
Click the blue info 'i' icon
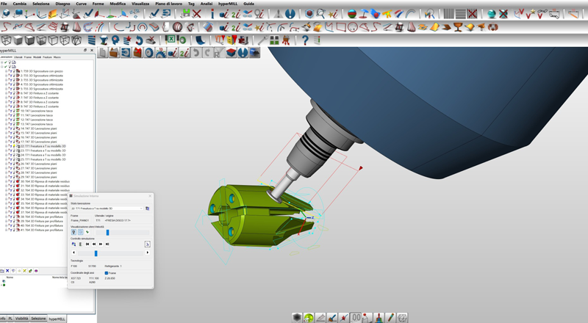pos(212,14)
